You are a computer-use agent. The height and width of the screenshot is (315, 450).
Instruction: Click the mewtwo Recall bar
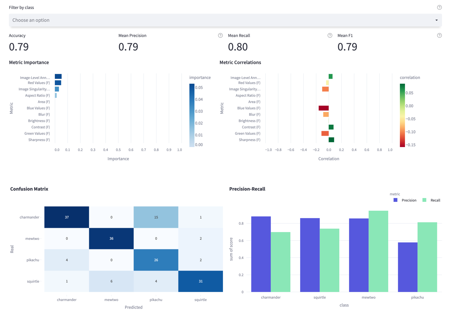pos(378,251)
